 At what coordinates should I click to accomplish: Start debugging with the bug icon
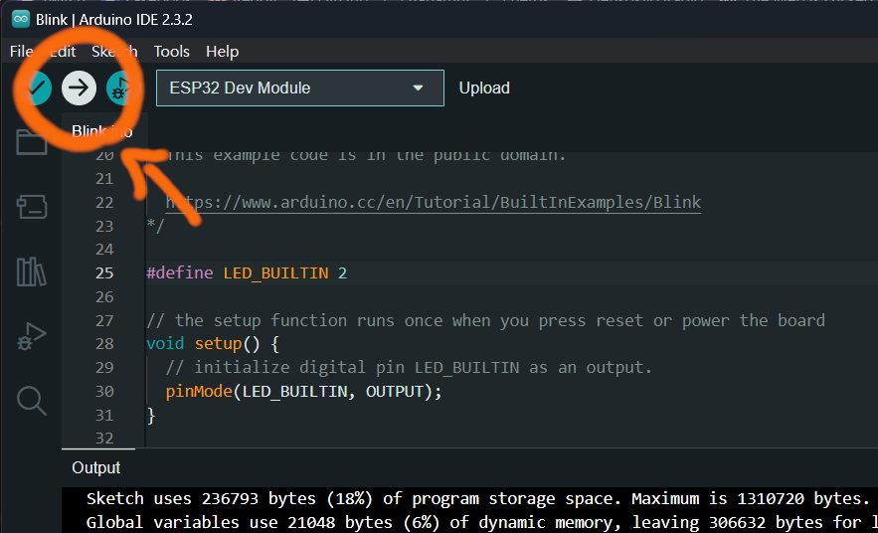(123, 88)
